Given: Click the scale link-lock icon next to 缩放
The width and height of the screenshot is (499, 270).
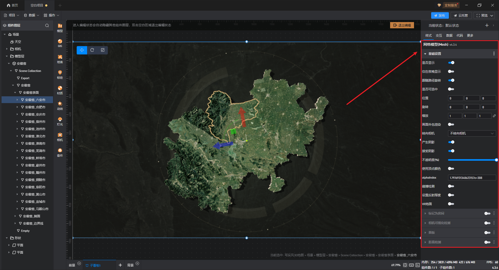Looking at the screenshot, I should [494, 116].
